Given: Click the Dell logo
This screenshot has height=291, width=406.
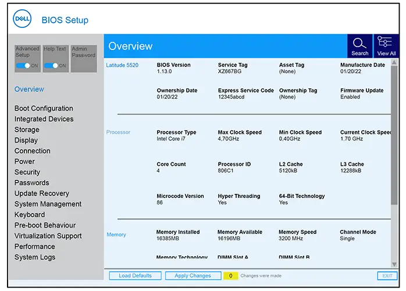Looking at the screenshot, I should (23, 19).
